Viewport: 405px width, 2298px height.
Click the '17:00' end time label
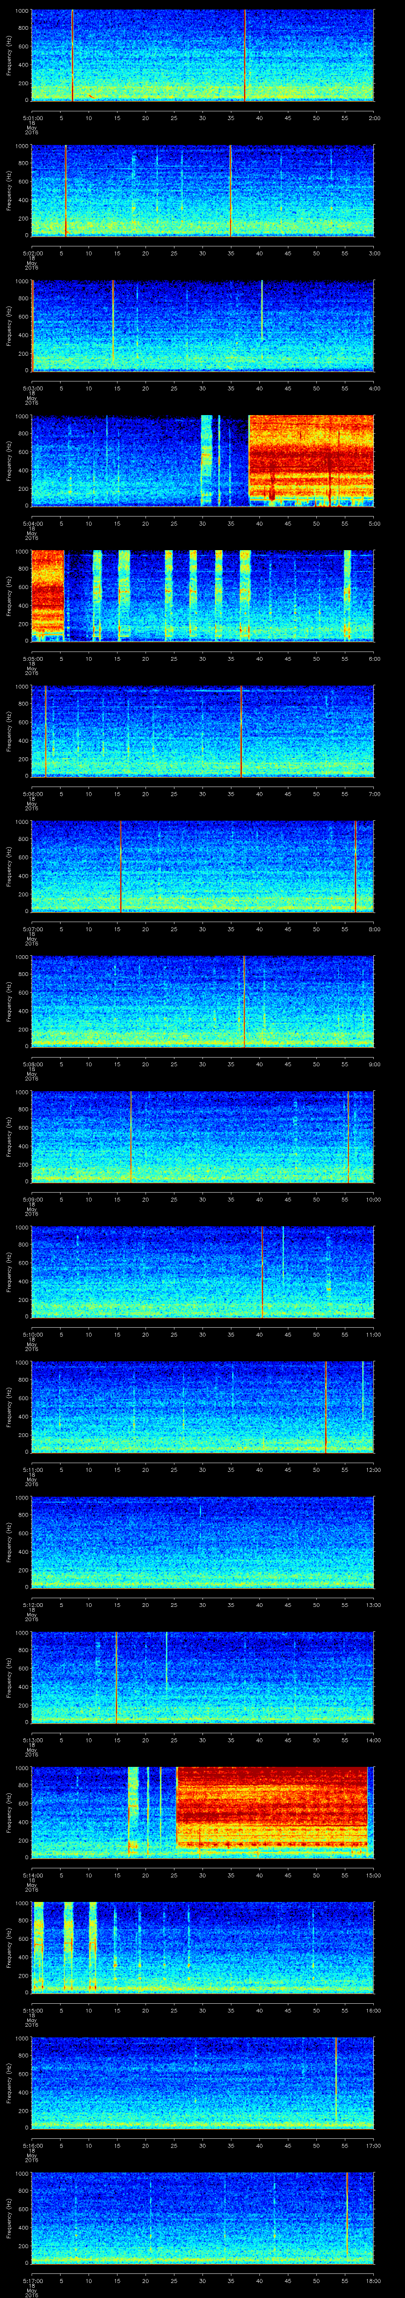[374, 2145]
